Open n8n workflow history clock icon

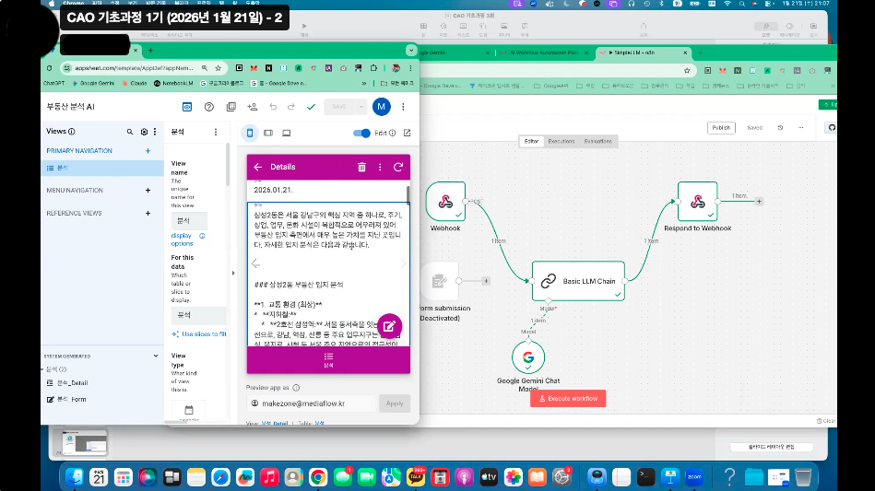click(x=780, y=128)
